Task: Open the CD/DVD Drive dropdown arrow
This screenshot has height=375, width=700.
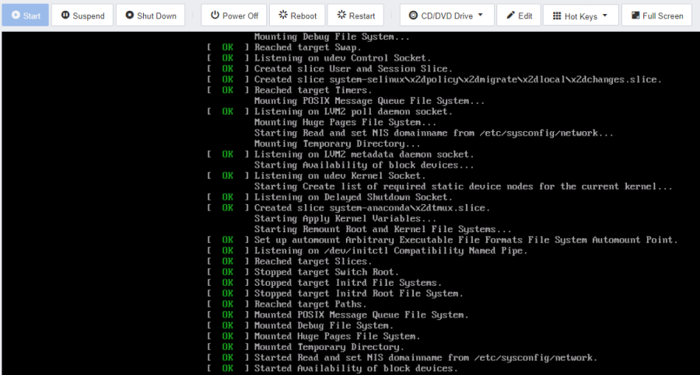Action: coord(481,16)
